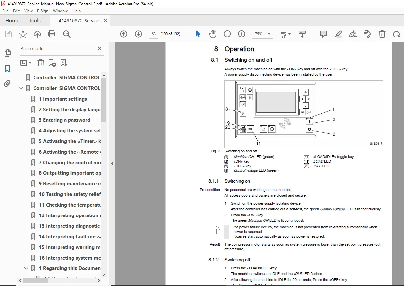Activate the hand pan tool
The image size is (404, 286).
[x=213, y=34]
